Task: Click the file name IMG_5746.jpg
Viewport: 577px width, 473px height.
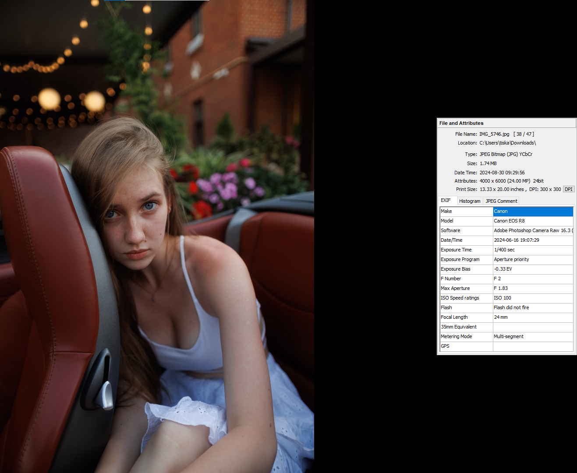Action: point(494,134)
